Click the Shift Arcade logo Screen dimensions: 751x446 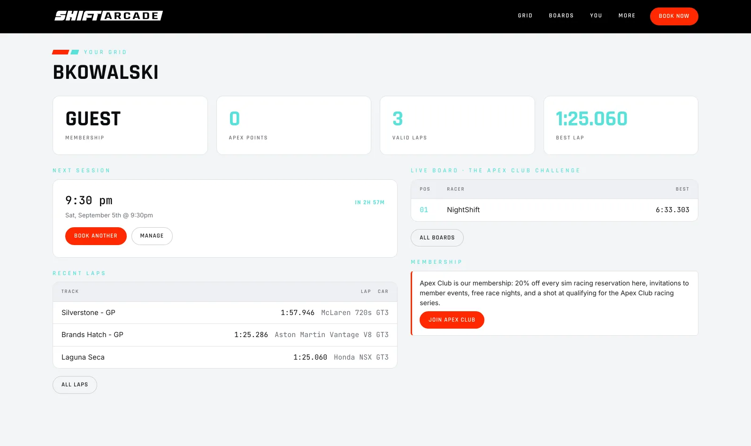(108, 16)
